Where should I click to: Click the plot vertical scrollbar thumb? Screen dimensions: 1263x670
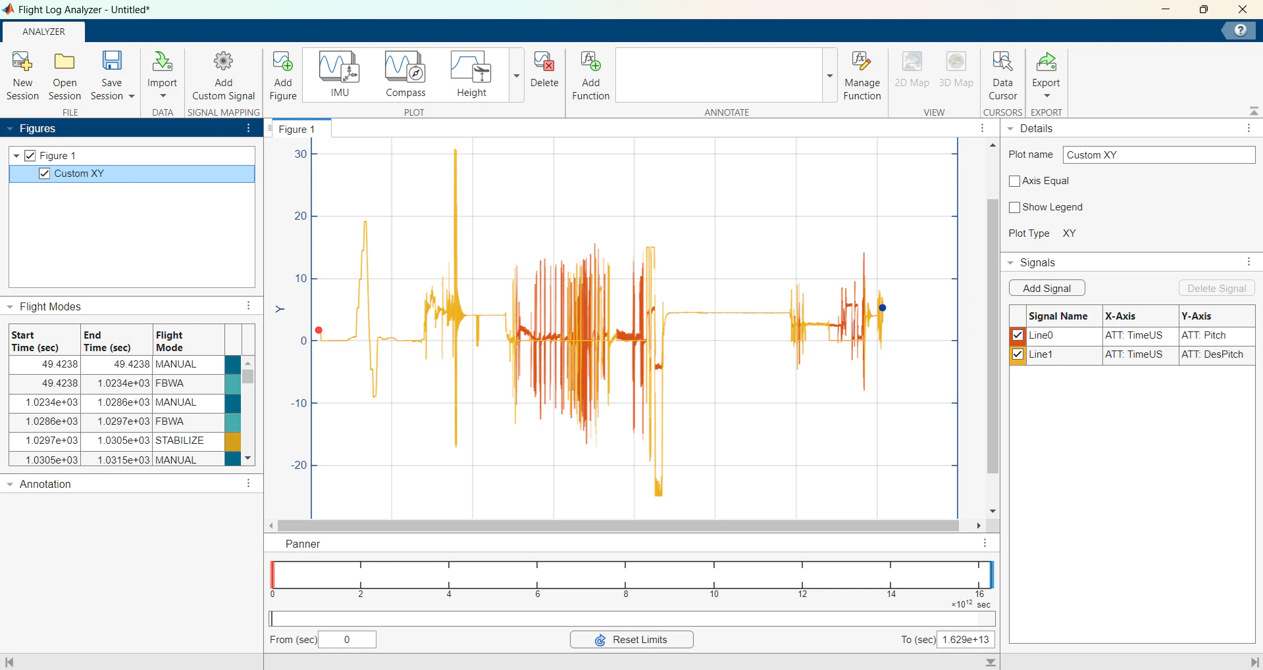tap(992, 336)
